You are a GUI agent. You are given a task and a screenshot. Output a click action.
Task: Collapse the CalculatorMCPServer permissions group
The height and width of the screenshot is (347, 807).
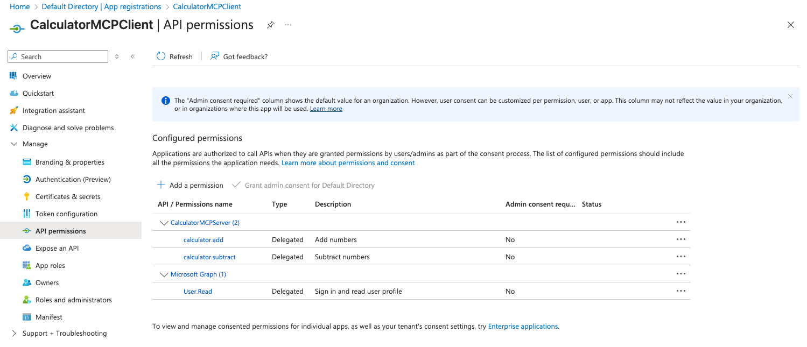pos(164,223)
